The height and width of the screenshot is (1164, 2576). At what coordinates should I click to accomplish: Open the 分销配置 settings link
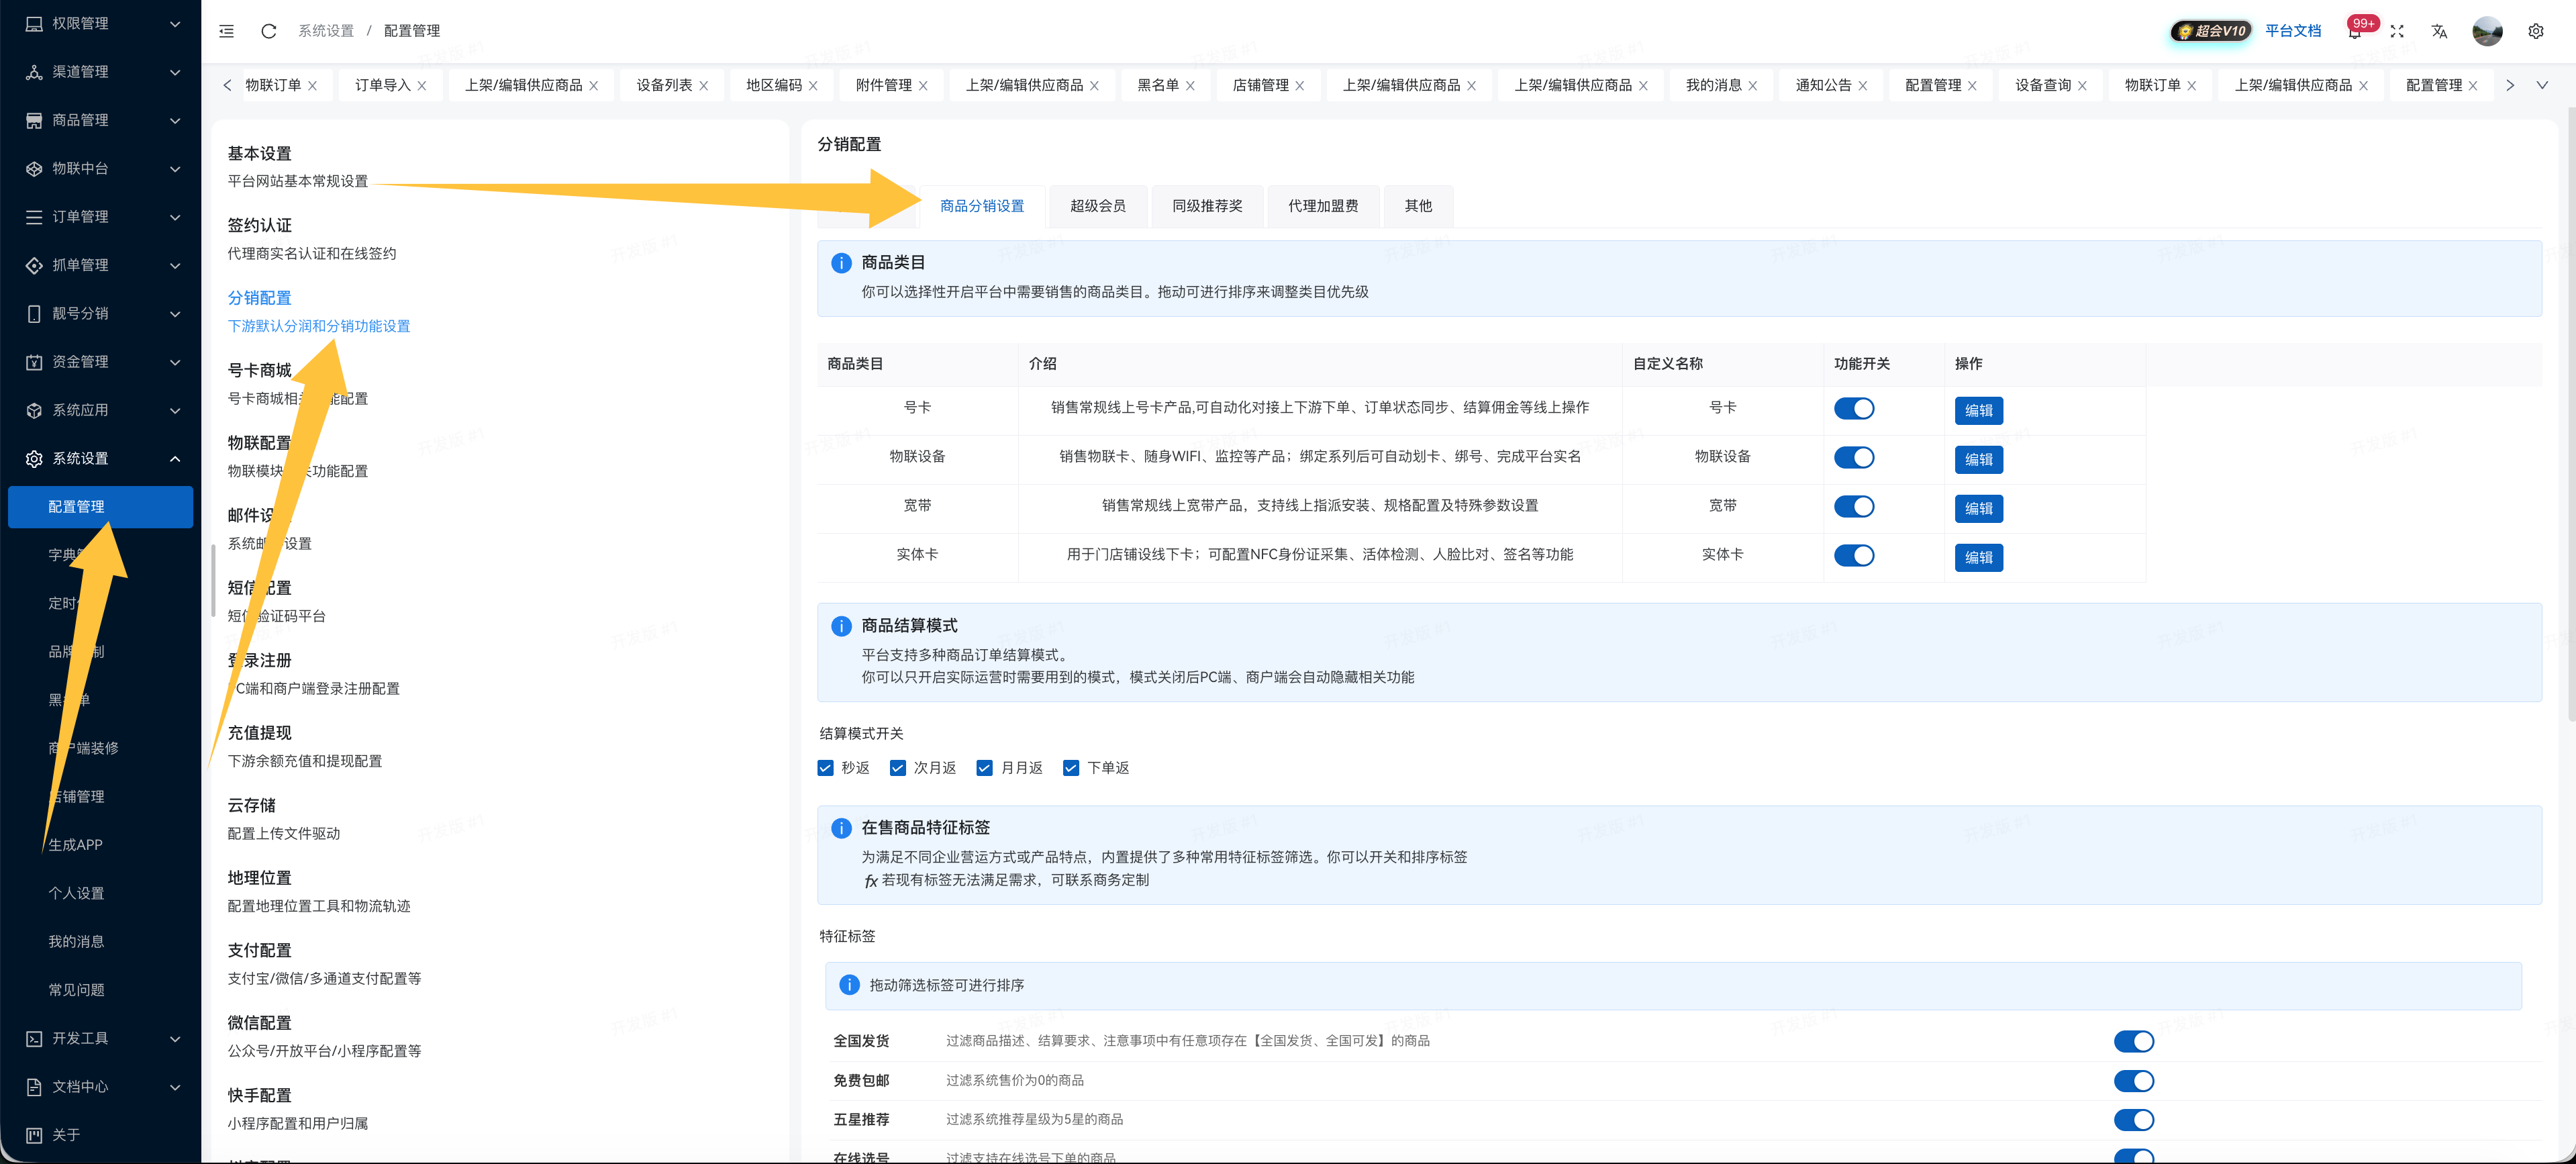259,297
